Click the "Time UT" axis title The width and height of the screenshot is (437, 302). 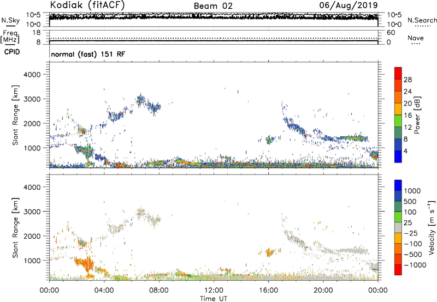[x=214, y=299]
